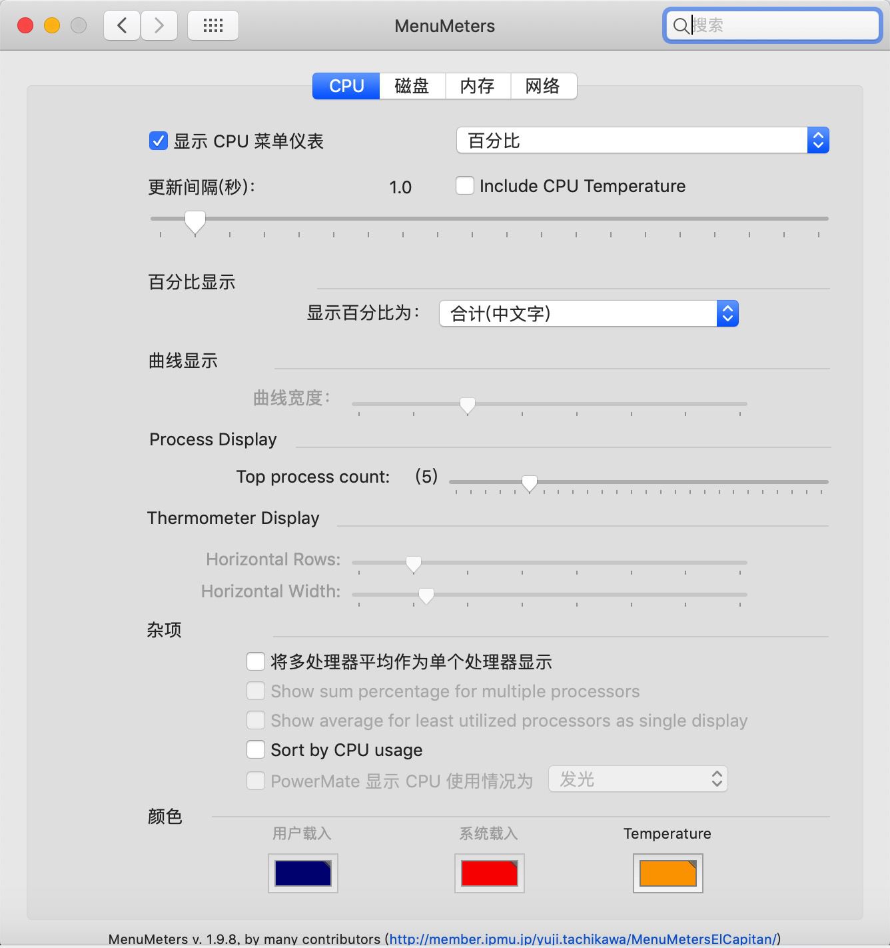The width and height of the screenshot is (890, 948).
Task: Disable the 显示 CPU 菜单仪表 checkbox
Action: click(x=159, y=141)
